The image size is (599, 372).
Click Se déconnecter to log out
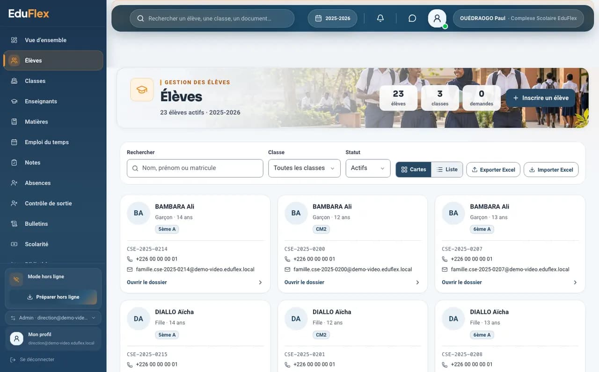point(32,359)
